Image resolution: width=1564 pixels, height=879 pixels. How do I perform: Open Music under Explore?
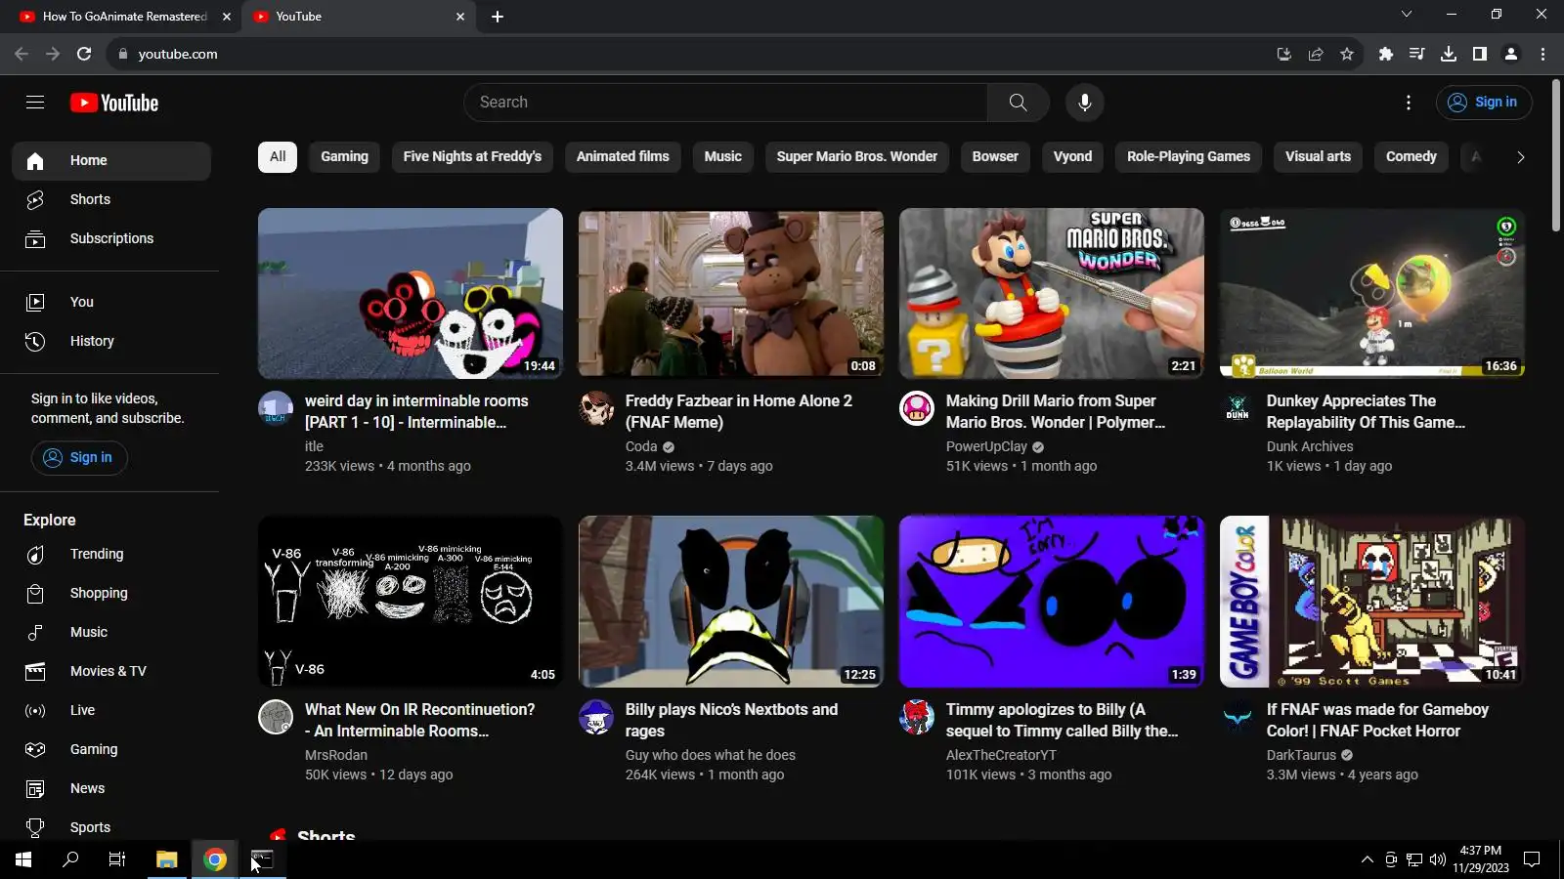tap(111, 632)
